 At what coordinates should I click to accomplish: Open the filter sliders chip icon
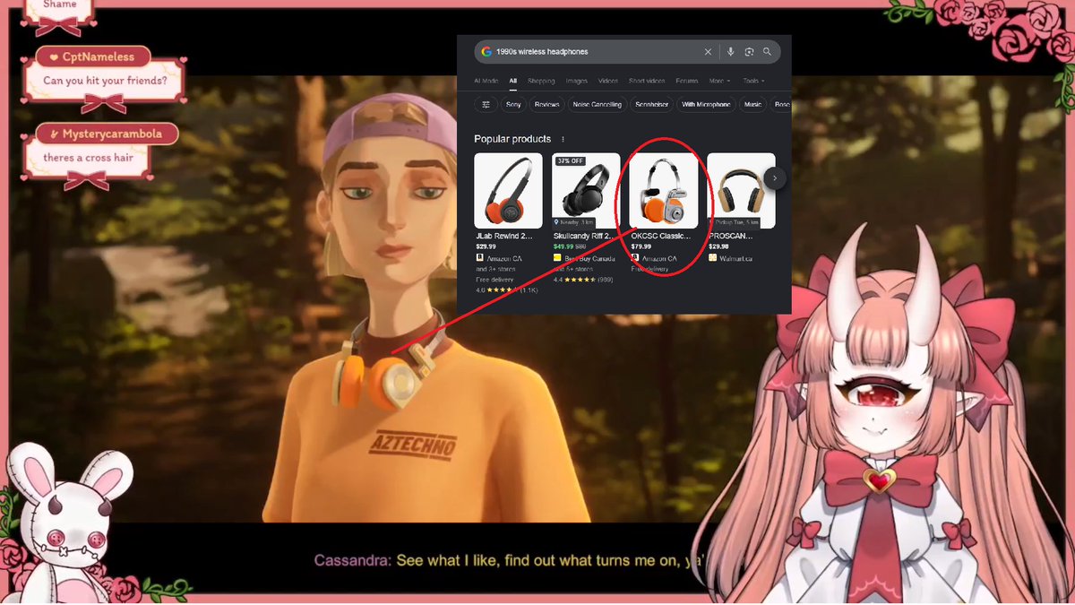point(486,104)
